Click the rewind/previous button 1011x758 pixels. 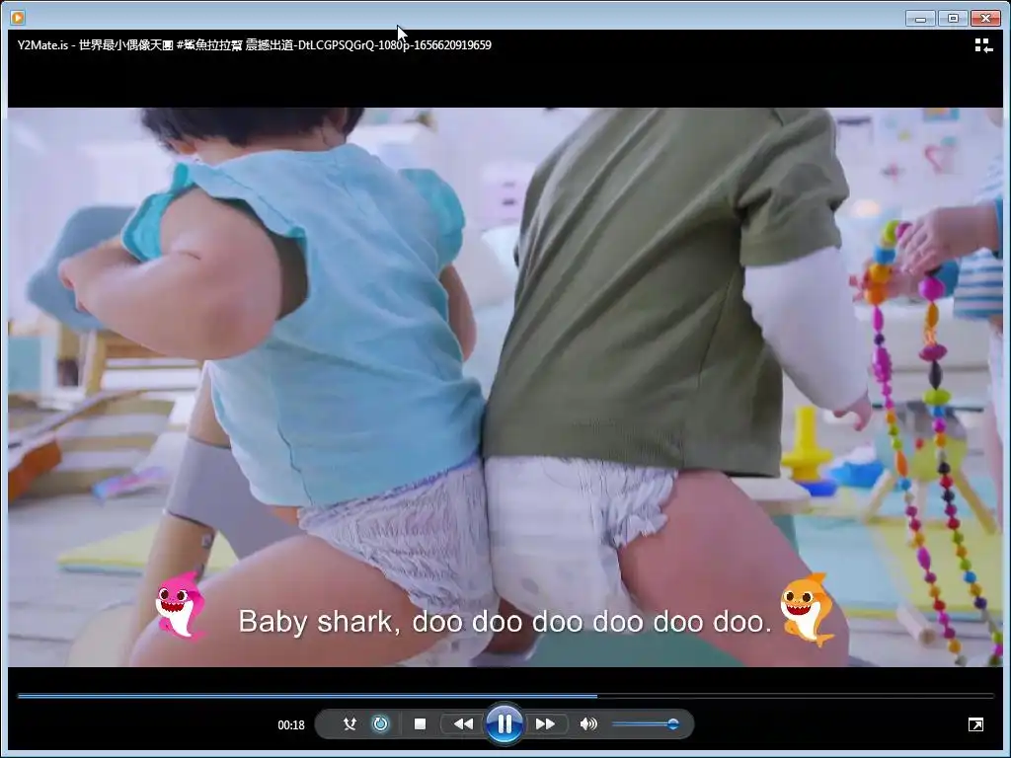point(463,723)
